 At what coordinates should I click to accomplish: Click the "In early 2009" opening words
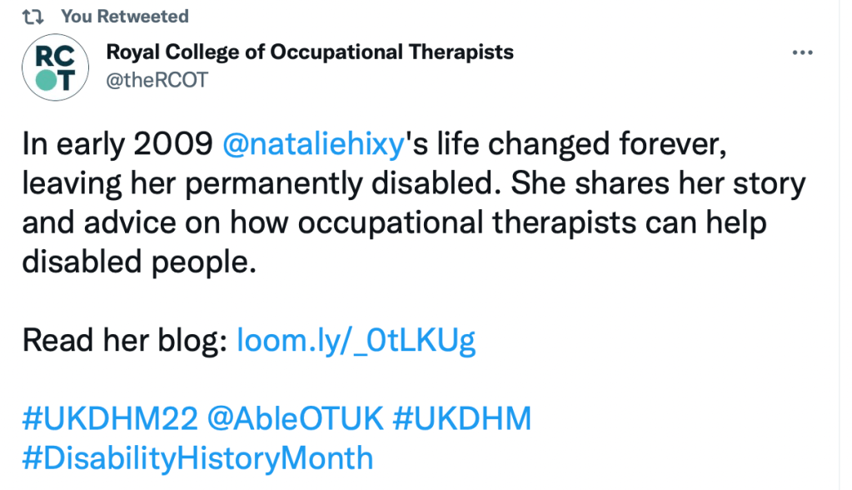click(x=117, y=147)
